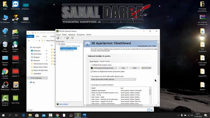
Task: Click the Ekle button
Action: [123, 68]
